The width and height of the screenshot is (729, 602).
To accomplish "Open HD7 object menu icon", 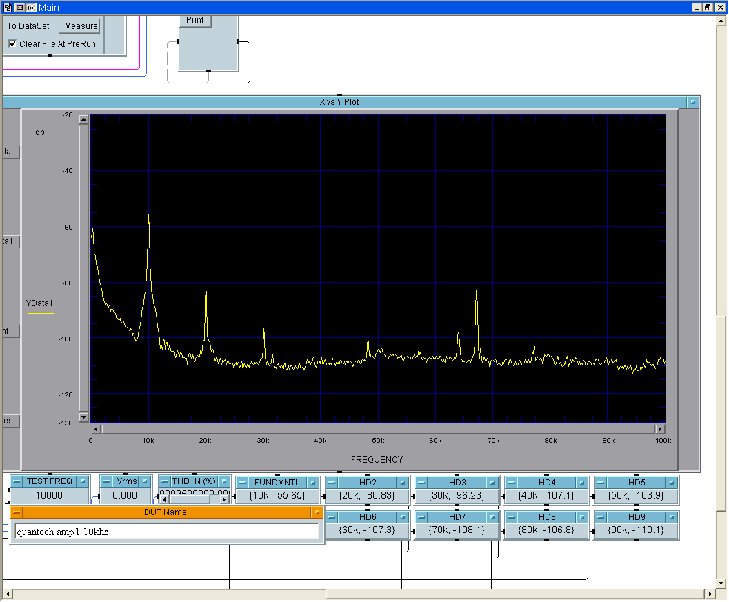I will pos(492,517).
